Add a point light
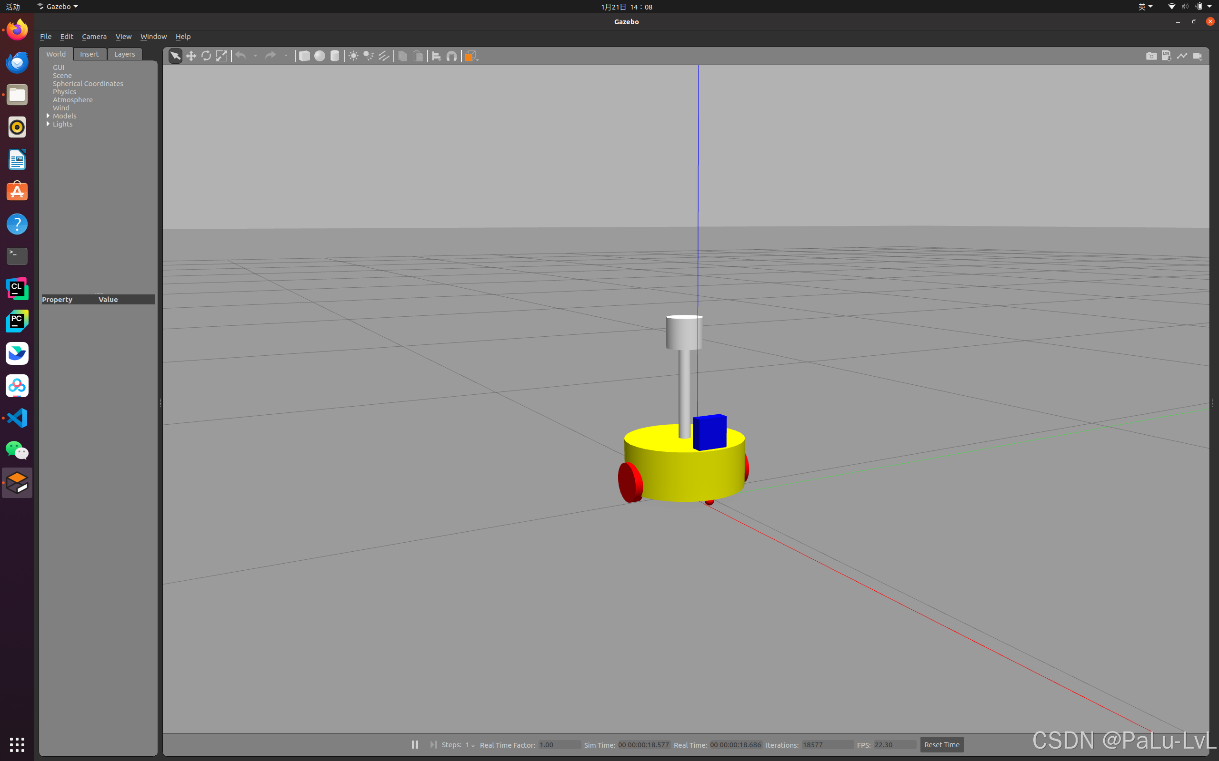 tap(353, 56)
